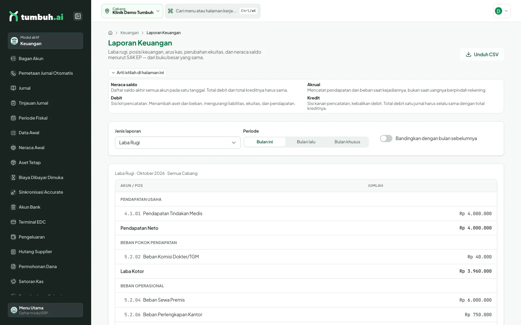Image resolution: width=521 pixels, height=325 pixels.
Task: Click the Pendapatan Tindakan Medis row
Action: point(306,214)
